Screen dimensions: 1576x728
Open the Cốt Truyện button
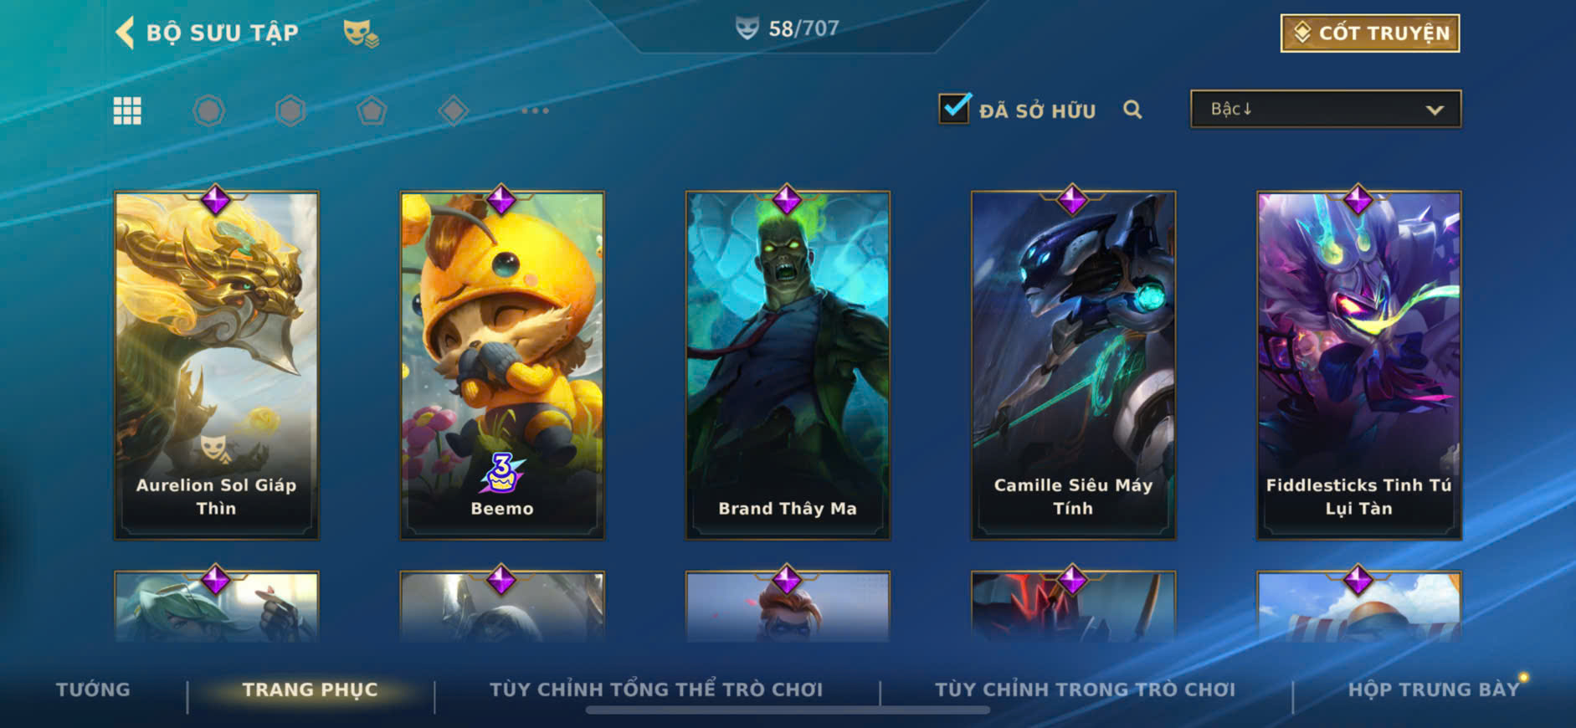pos(1370,33)
